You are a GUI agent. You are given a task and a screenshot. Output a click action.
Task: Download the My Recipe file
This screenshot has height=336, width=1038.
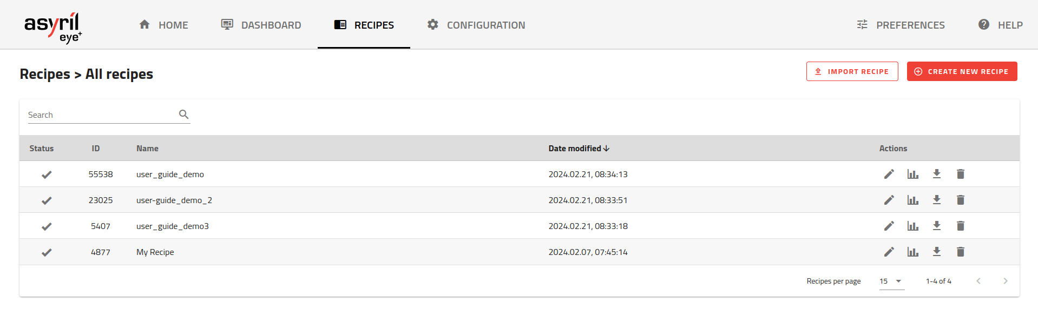click(936, 252)
